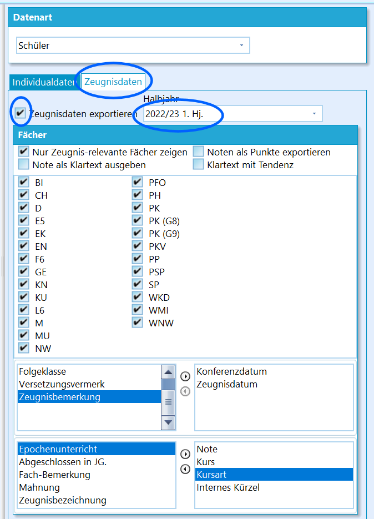The image size is (374, 519).
Task: Remove Kursart with the left-arrow icon
Action: click(185, 469)
